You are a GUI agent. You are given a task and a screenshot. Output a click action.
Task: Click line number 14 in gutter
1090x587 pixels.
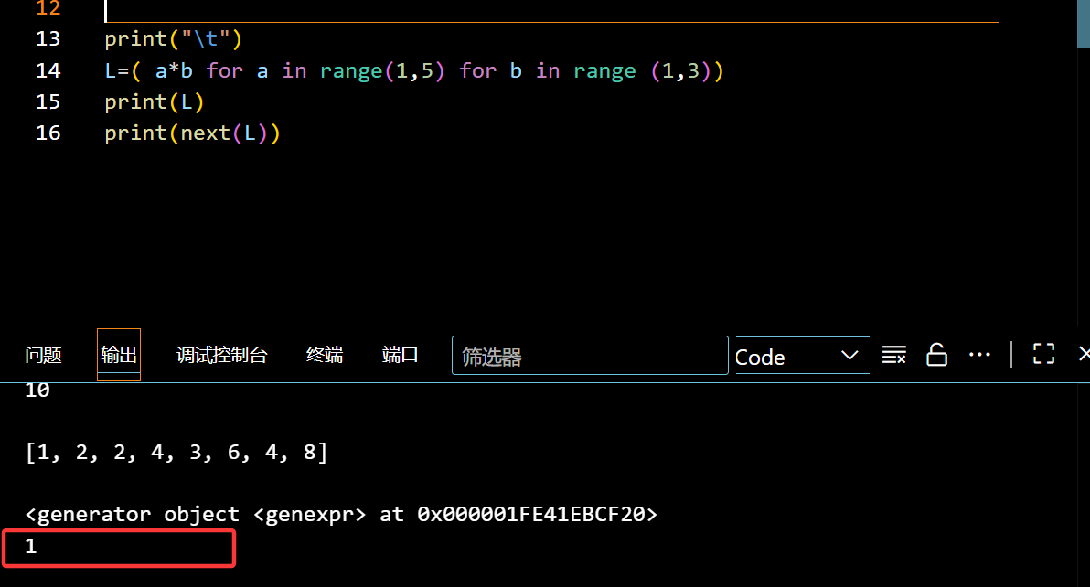pos(48,71)
